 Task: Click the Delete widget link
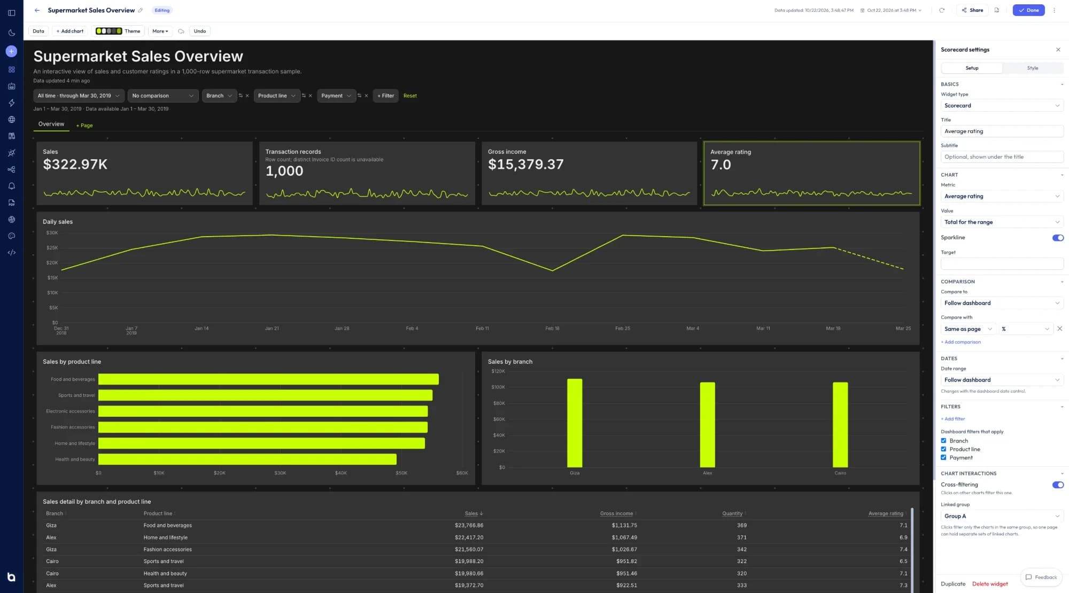pos(990,584)
